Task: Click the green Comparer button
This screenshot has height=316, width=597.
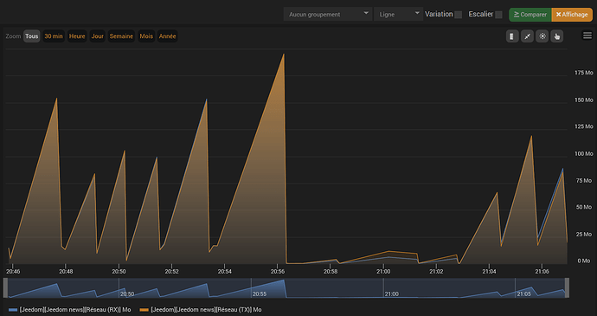Action: [530, 15]
